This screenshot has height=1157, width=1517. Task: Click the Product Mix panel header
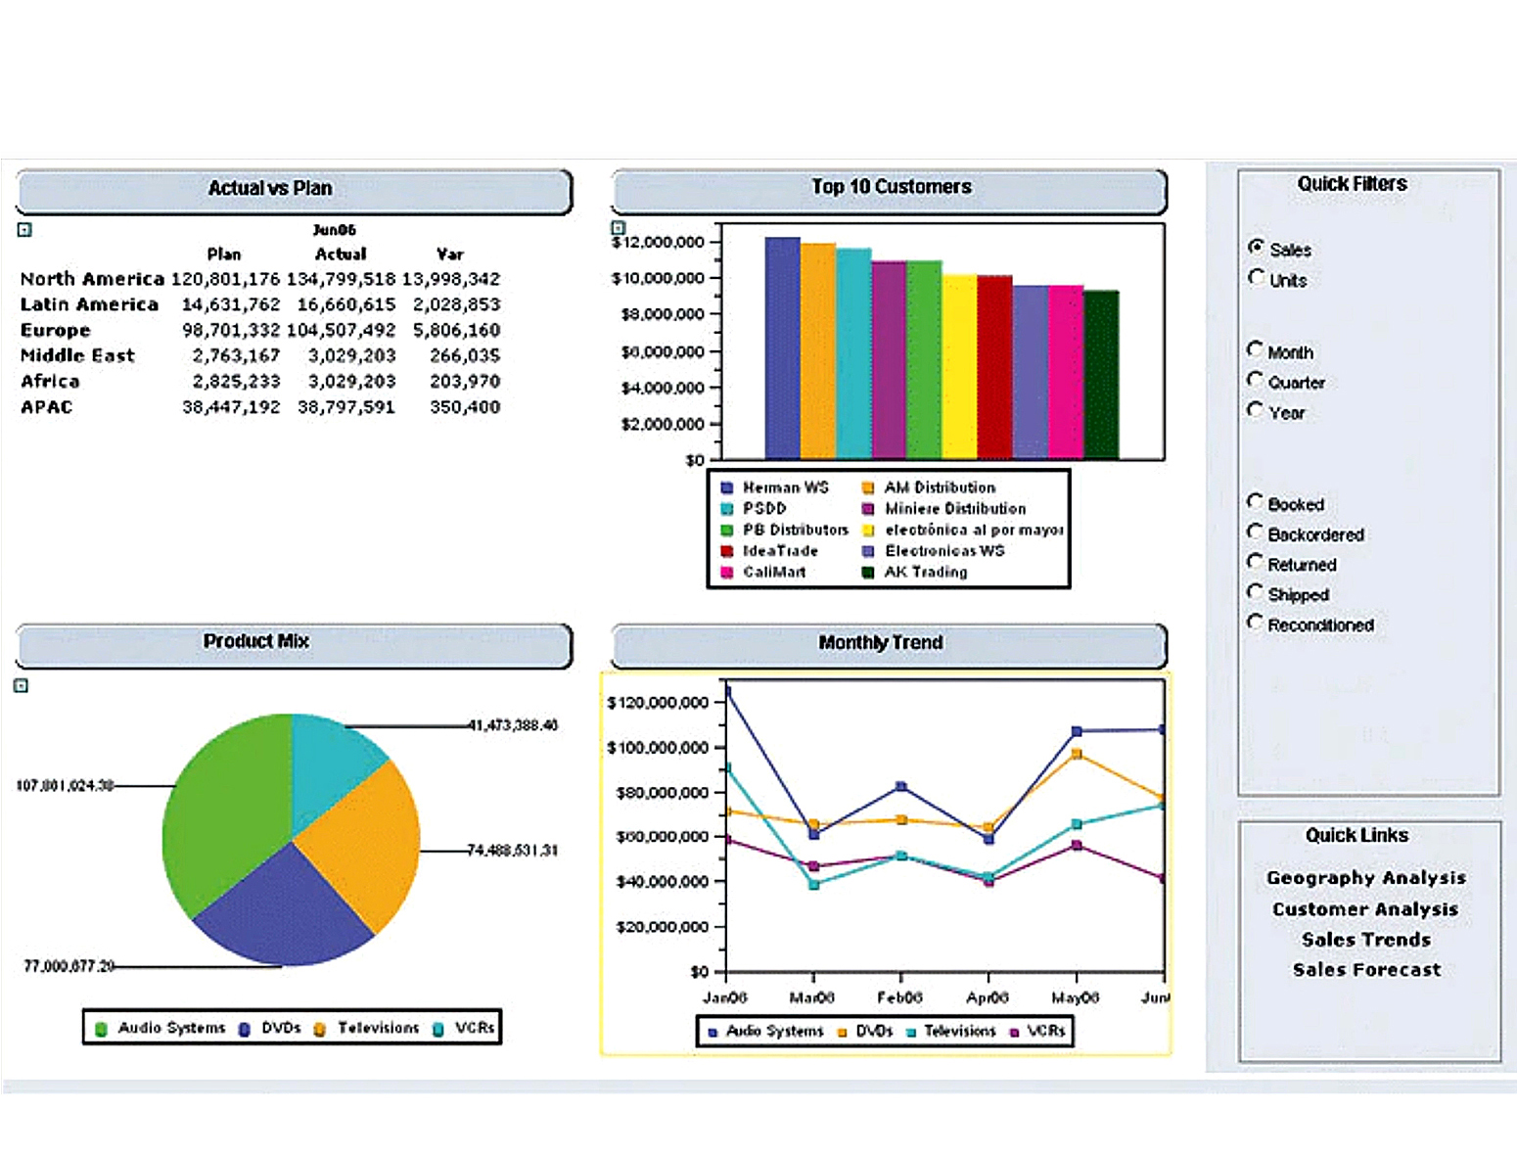[294, 645]
